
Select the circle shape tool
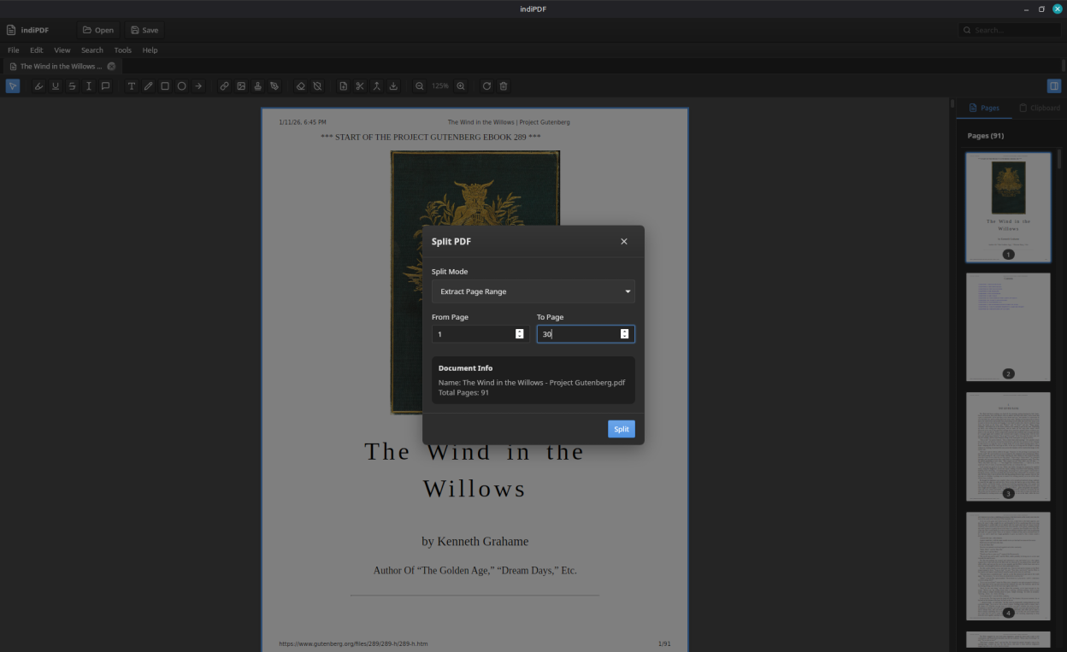(x=181, y=86)
